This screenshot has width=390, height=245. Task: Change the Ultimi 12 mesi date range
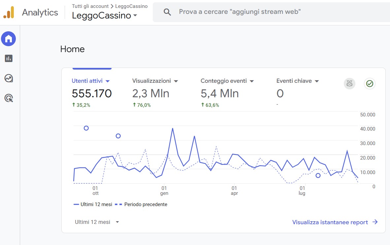tap(97, 222)
